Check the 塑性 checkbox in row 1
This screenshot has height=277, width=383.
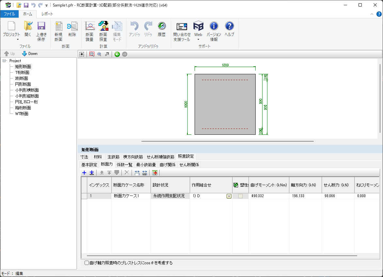click(x=240, y=196)
